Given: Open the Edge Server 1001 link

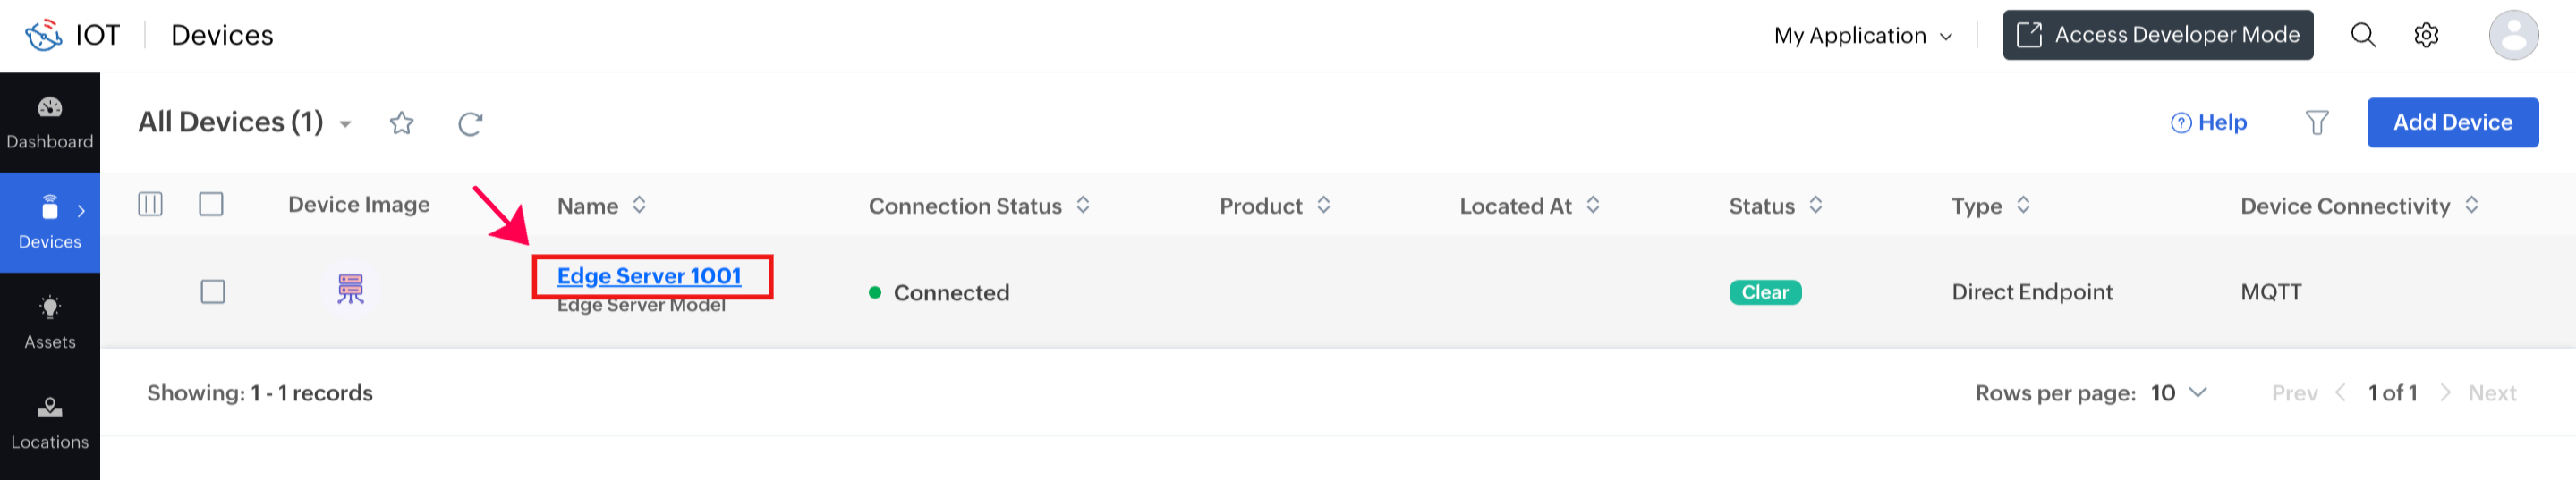Looking at the screenshot, I should 649,275.
